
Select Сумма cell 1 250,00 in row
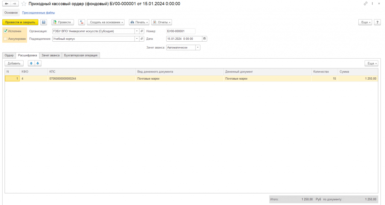tap(358, 79)
